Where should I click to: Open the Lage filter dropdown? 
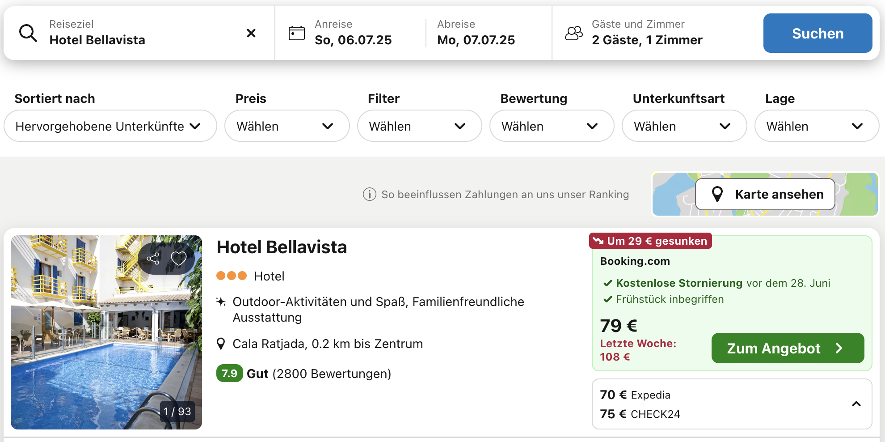[x=817, y=126]
